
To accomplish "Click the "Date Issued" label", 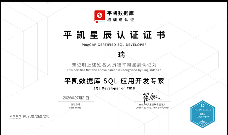I will pyautogui.click(x=75, y=108).
